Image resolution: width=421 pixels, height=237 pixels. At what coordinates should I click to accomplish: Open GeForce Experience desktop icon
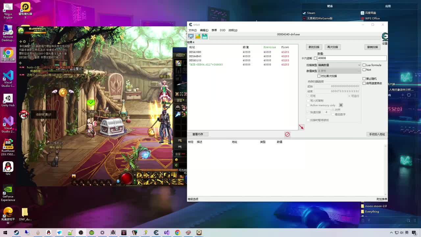(x=8, y=193)
